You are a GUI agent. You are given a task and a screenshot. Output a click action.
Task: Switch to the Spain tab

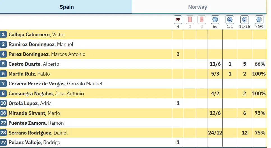(x=66, y=7)
